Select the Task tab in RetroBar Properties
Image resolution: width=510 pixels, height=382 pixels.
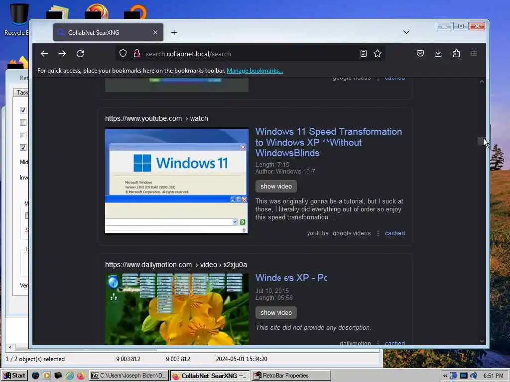point(21,93)
